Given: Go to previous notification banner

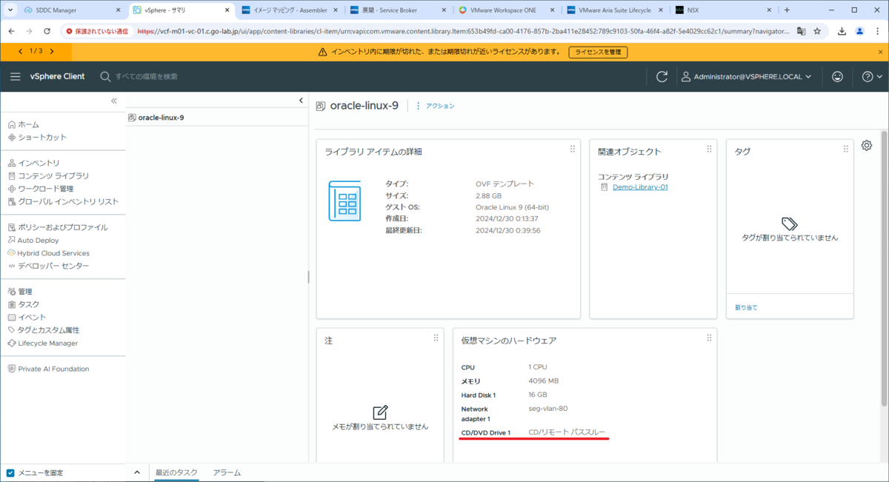Looking at the screenshot, I should click(x=22, y=51).
